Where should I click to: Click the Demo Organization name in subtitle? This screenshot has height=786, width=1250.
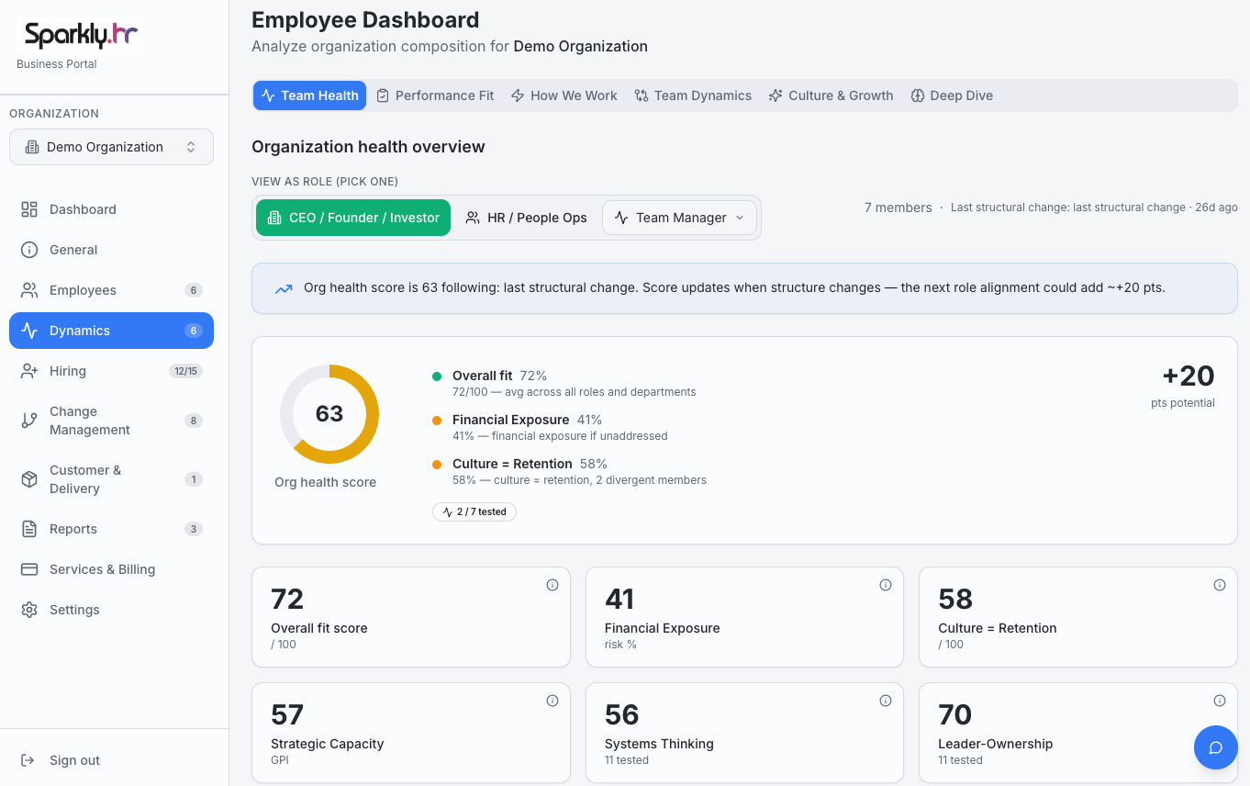(581, 46)
